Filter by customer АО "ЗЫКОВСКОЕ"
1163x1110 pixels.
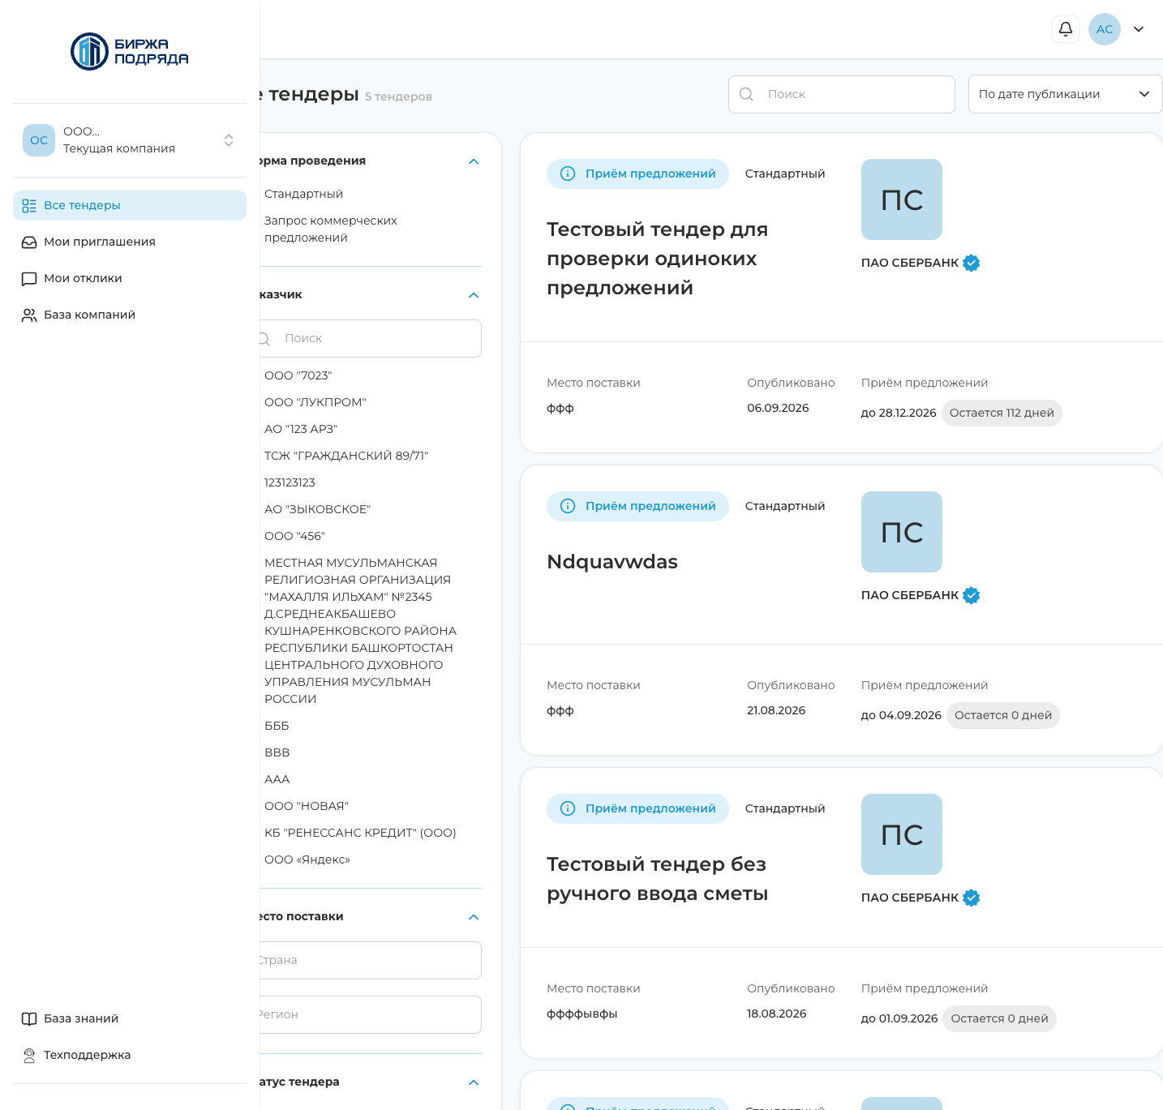pyautogui.click(x=317, y=510)
